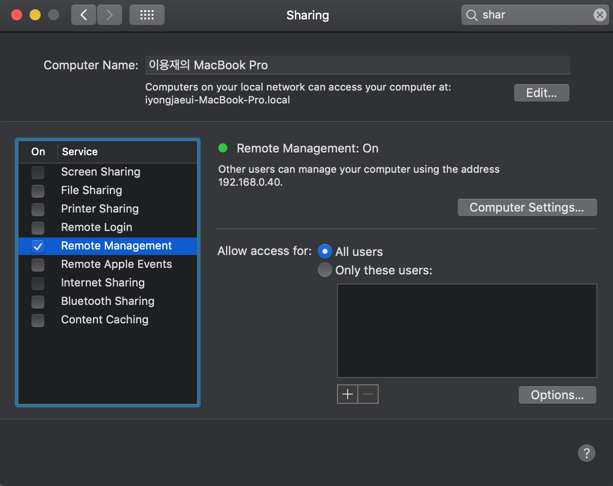Image resolution: width=613 pixels, height=486 pixels.
Task: Go forward using the right arrow
Action: pos(110,15)
